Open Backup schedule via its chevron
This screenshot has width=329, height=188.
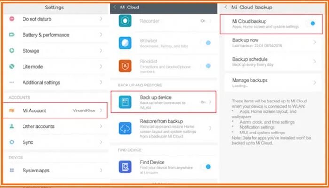pyautogui.click(x=314, y=62)
